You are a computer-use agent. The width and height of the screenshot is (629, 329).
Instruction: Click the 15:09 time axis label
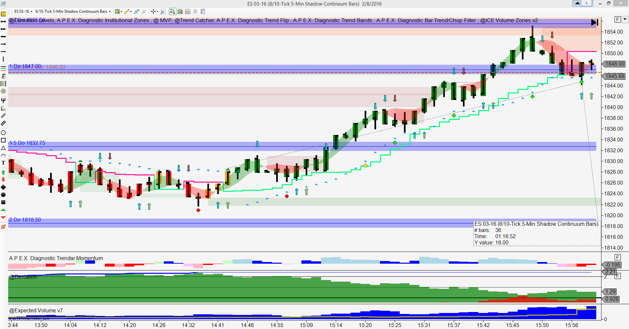tap(306, 325)
